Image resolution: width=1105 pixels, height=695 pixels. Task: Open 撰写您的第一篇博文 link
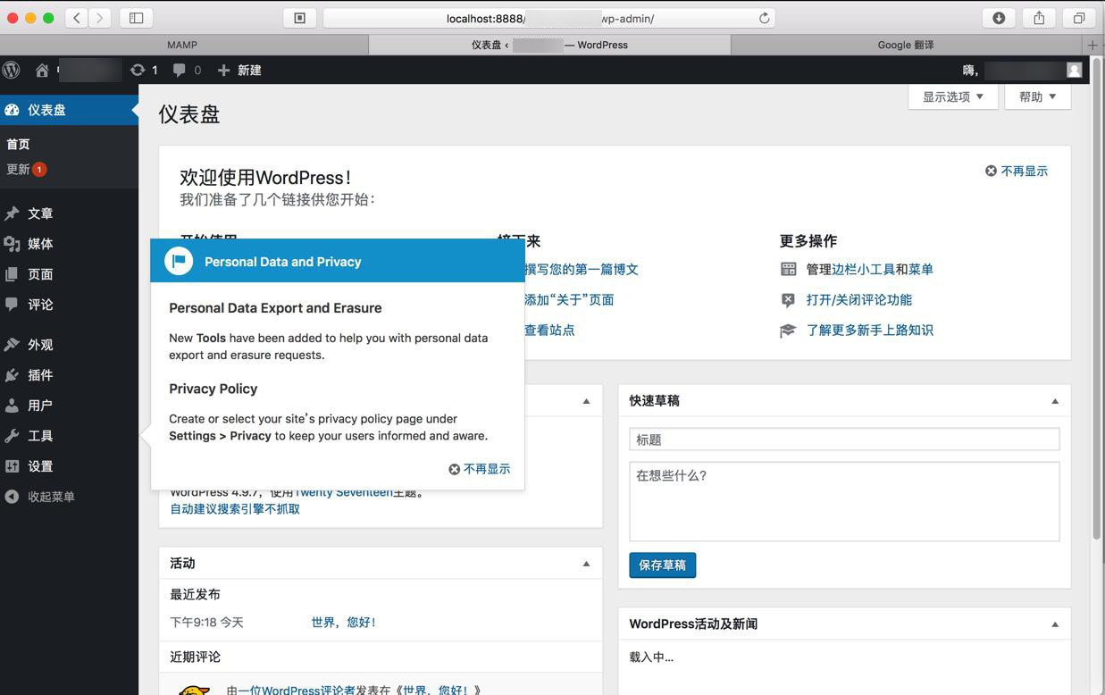(582, 269)
